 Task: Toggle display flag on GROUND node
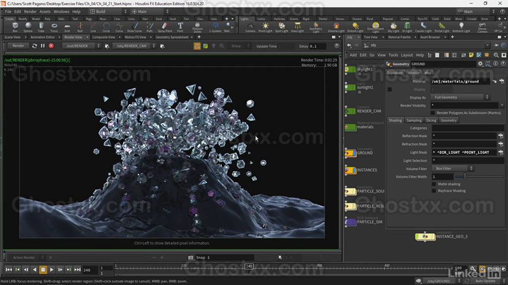click(x=354, y=153)
